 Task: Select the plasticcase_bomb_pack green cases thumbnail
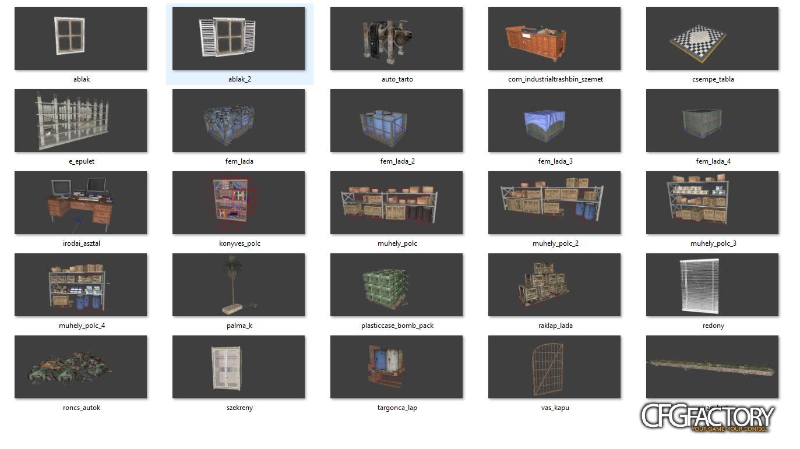397,285
